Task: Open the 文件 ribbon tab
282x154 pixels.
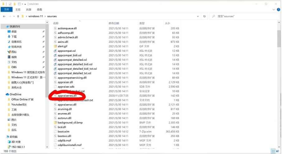Action: (7, 10)
